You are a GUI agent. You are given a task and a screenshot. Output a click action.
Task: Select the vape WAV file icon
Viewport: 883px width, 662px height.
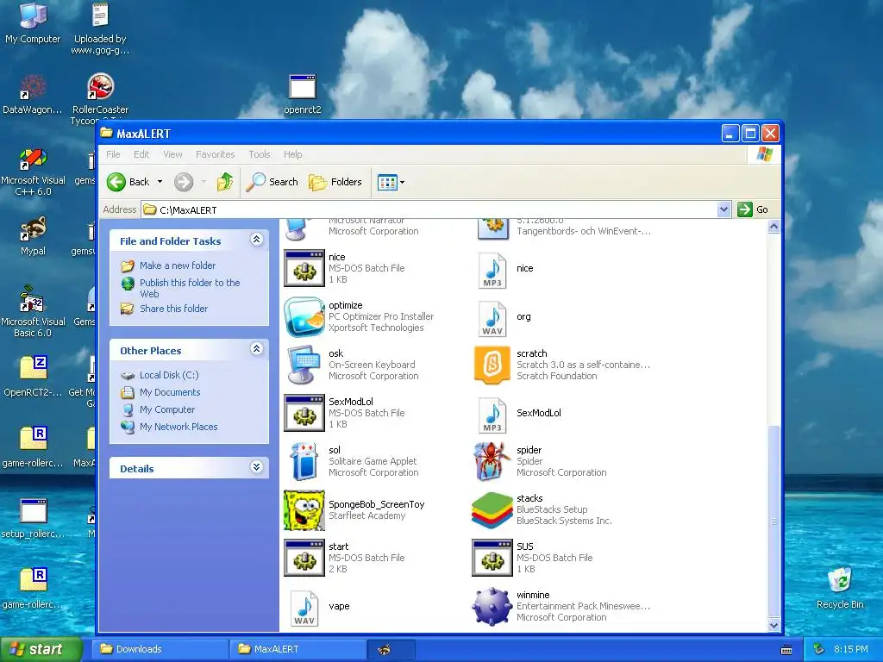tap(304, 608)
